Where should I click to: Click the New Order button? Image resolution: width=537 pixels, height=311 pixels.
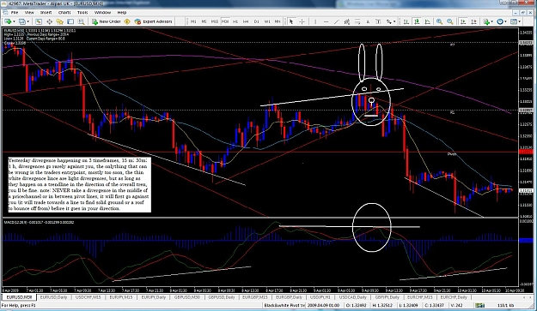(107, 21)
